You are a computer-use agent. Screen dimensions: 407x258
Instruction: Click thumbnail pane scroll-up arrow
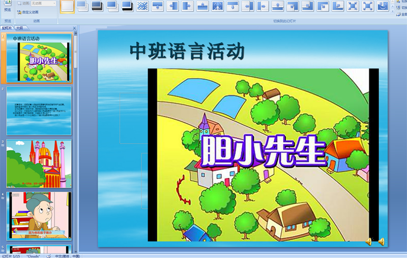pyautogui.click(x=76, y=33)
